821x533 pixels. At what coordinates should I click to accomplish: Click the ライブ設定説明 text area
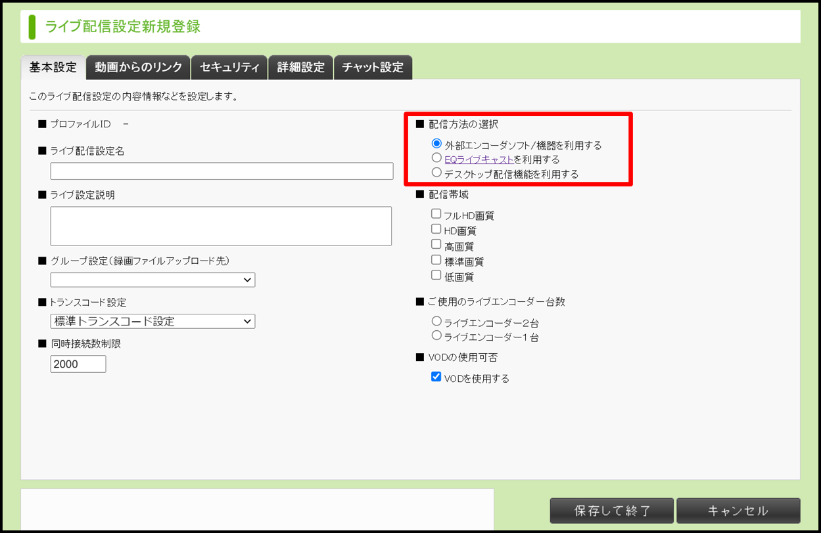point(221,226)
